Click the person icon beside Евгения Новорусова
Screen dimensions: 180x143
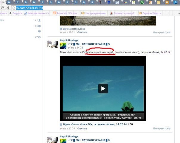pos(61,29)
